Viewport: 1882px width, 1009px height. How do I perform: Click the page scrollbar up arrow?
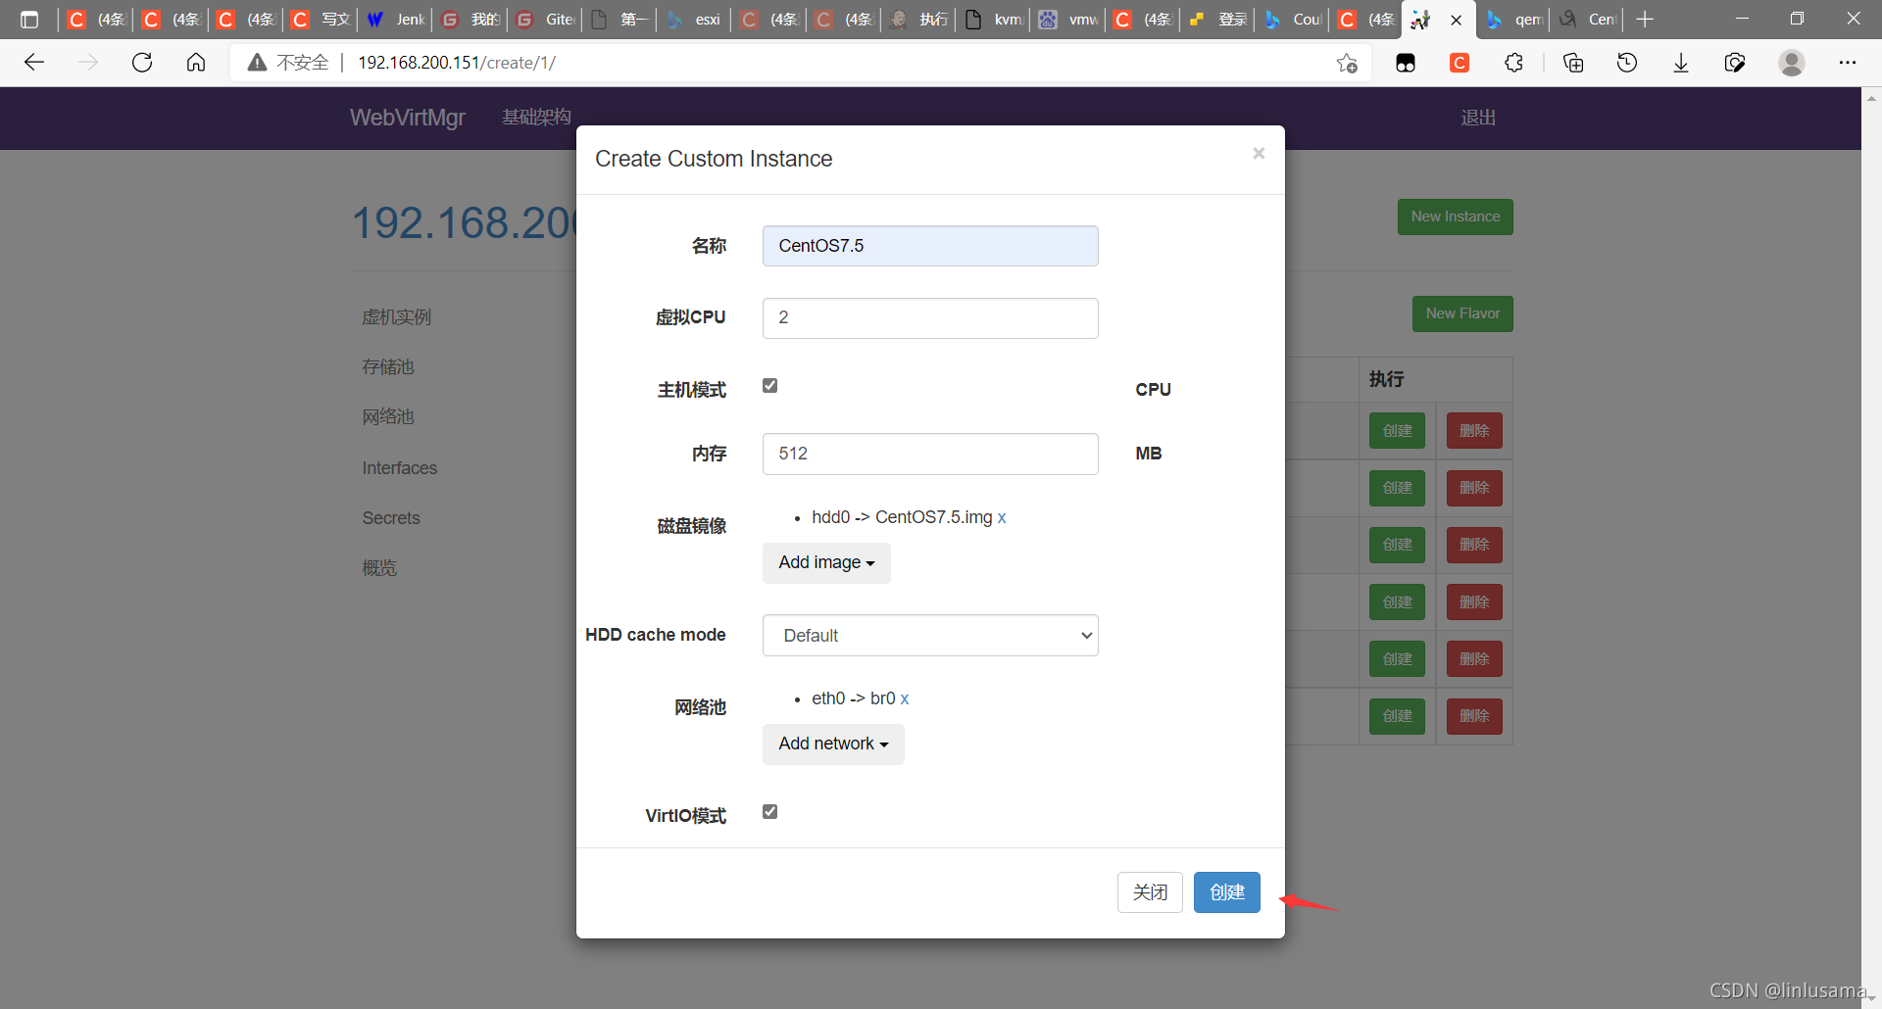1871,98
